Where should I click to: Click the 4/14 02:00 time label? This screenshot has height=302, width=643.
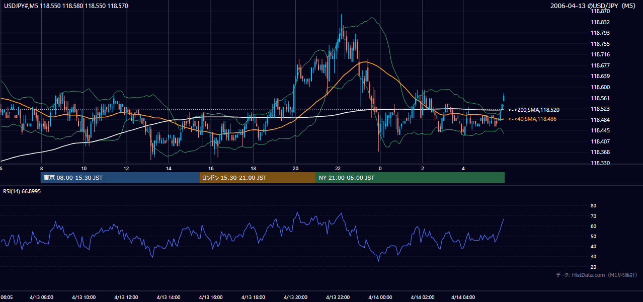point(422,297)
